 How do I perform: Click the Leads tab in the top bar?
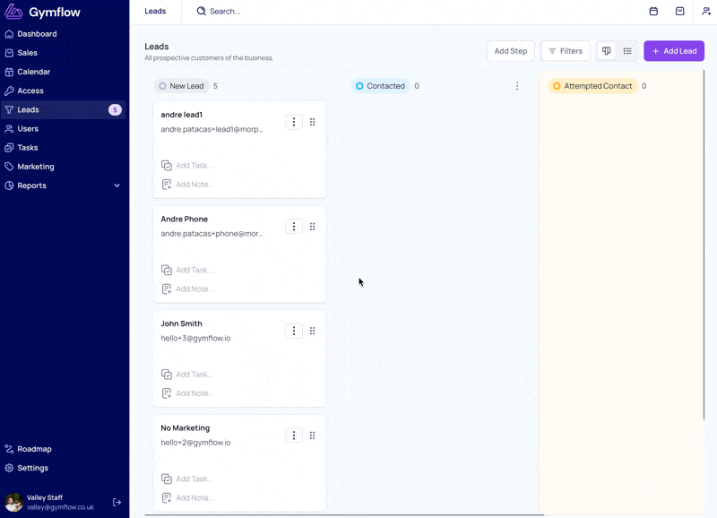tap(155, 11)
